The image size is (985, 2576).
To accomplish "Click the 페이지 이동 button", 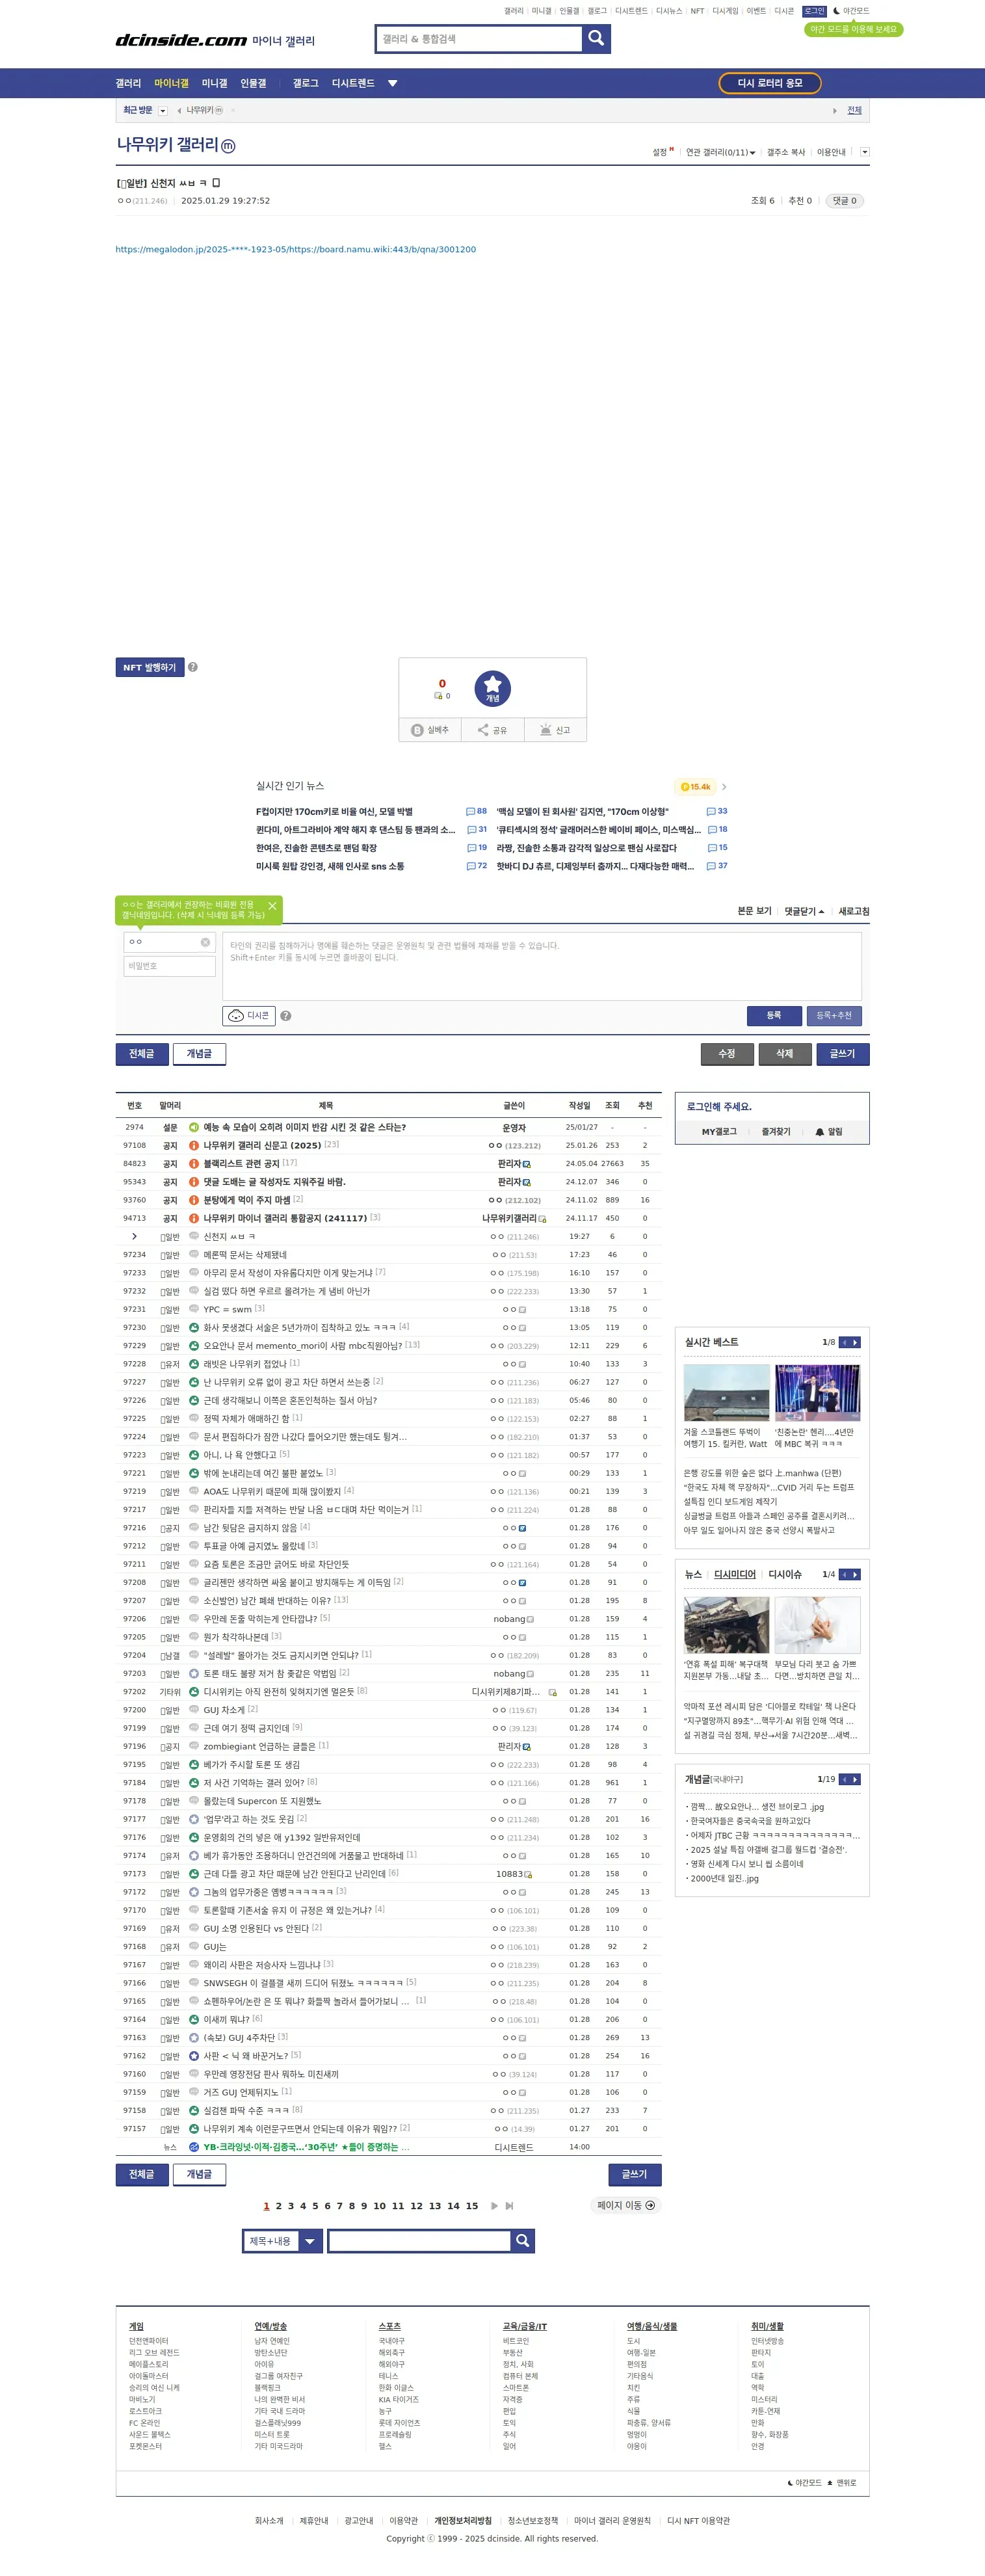I will tap(626, 2205).
